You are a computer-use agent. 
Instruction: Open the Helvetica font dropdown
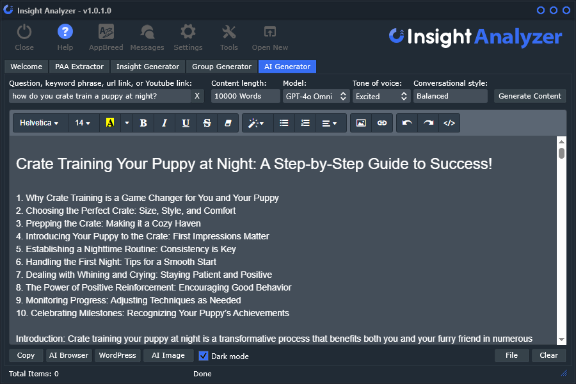click(x=40, y=123)
